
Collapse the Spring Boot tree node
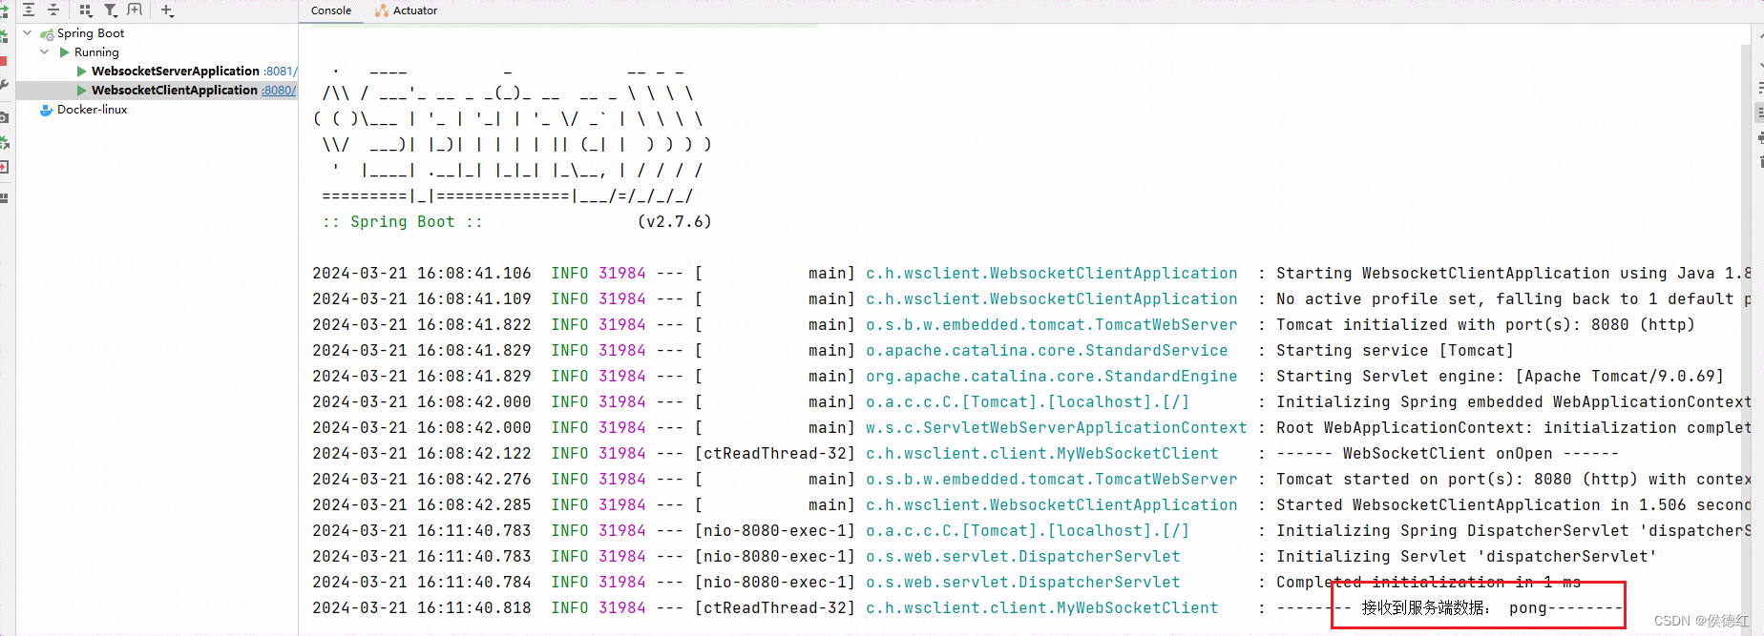tap(28, 33)
